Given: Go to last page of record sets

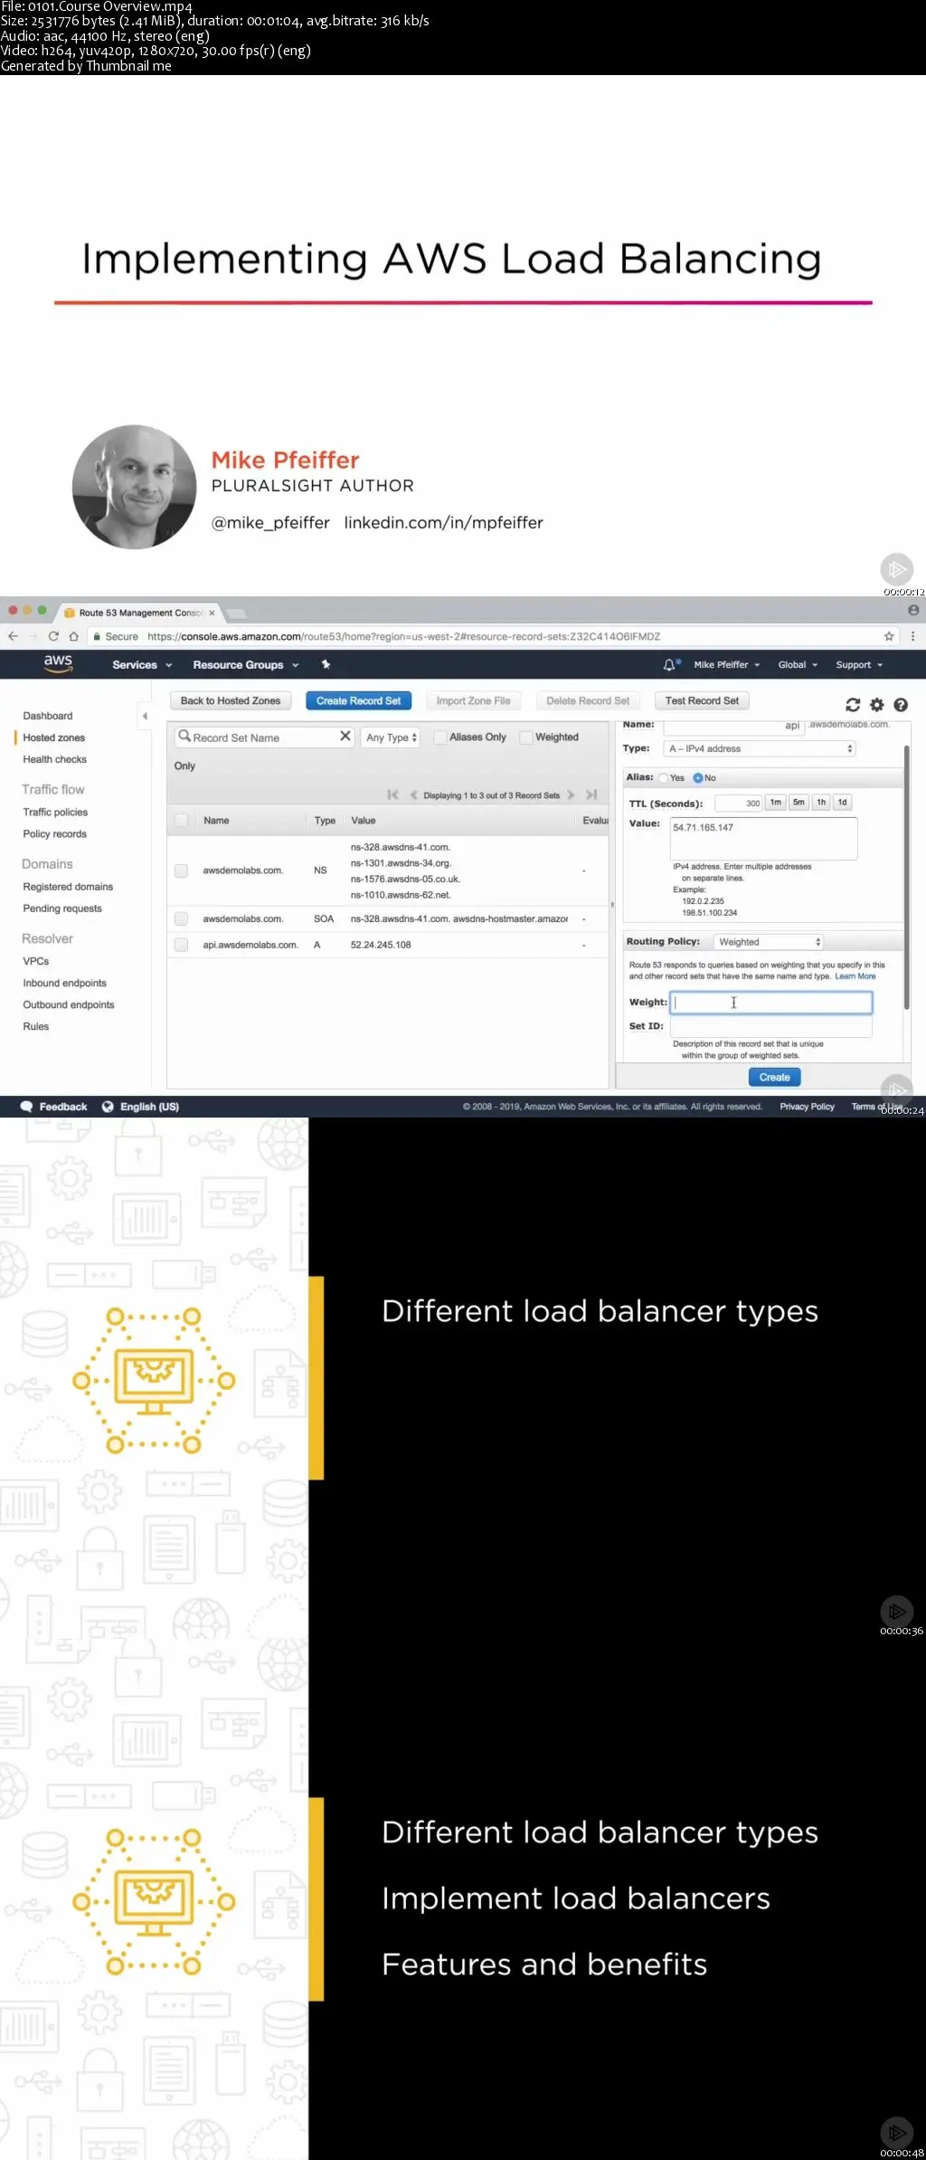Looking at the screenshot, I should pos(591,795).
